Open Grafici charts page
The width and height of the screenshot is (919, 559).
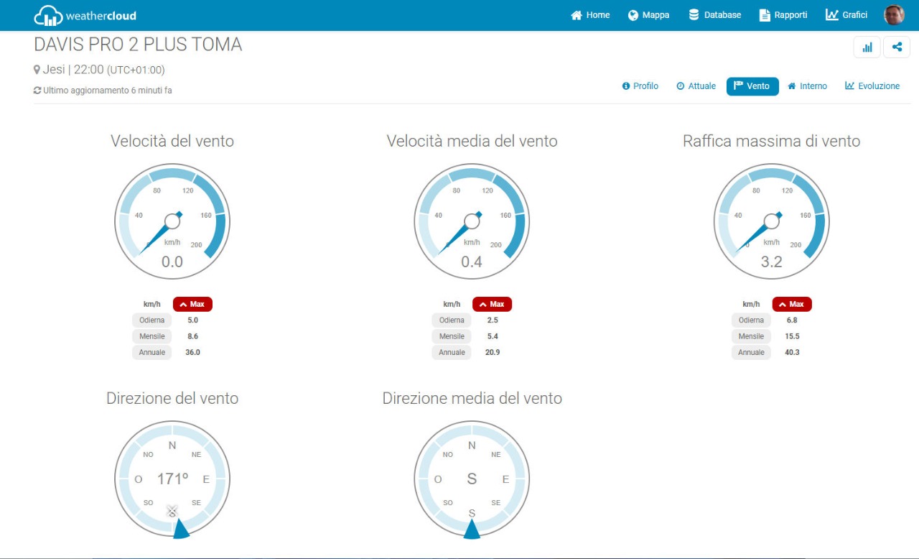[x=846, y=15]
